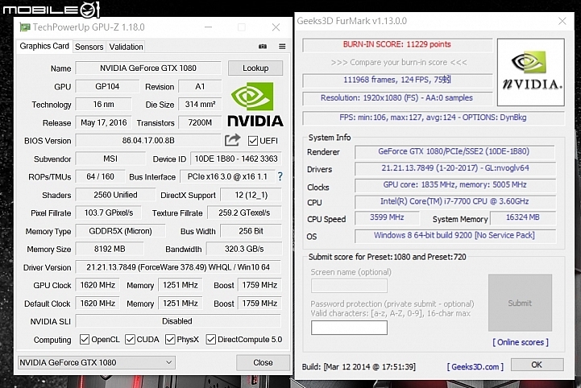This screenshot has height=388, width=581.
Task: Open the Geeks3D.com link
Action: tap(475, 366)
